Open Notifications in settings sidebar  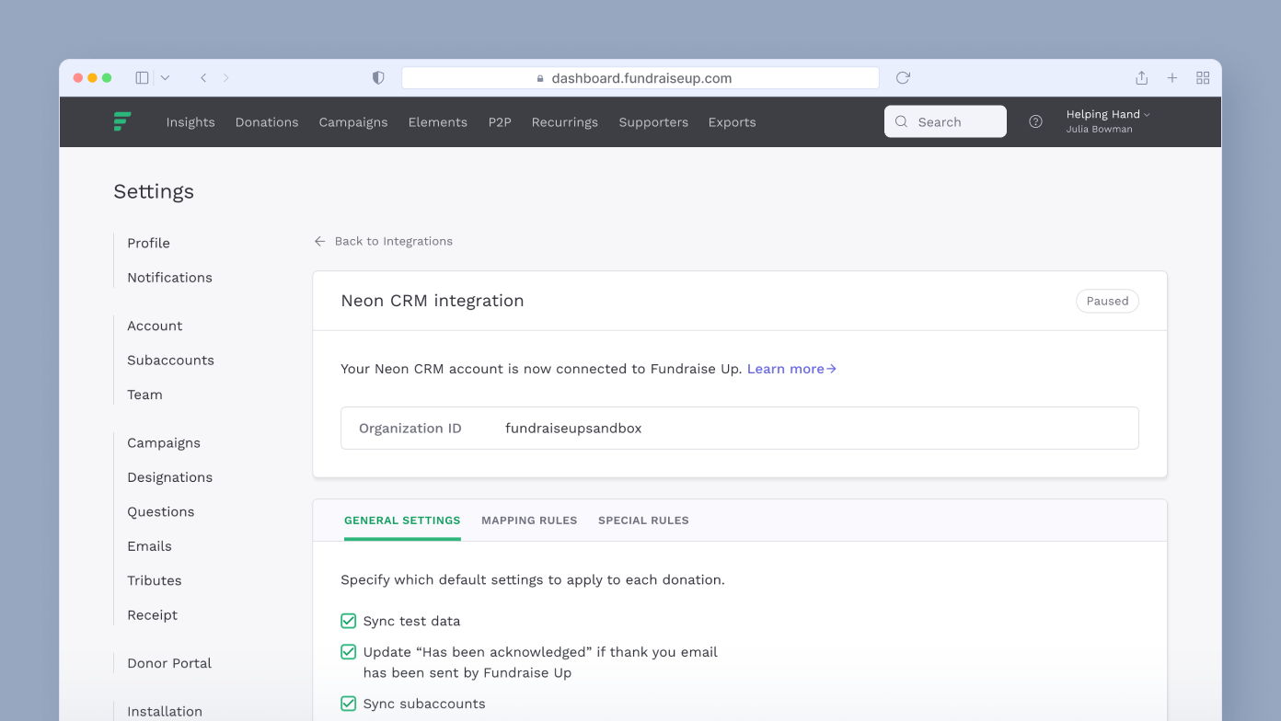[169, 278]
